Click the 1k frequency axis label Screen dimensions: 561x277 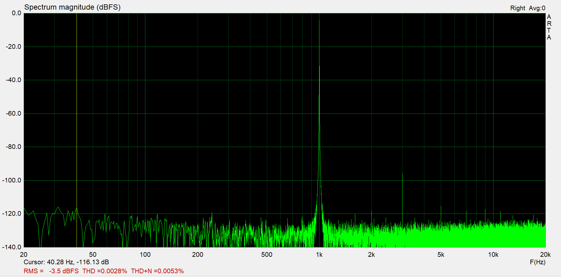tap(319, 255)
